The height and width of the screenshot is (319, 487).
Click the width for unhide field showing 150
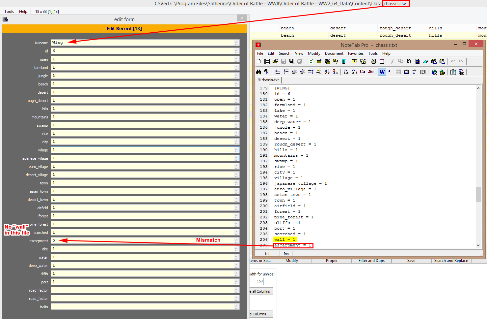pos(257,281)
